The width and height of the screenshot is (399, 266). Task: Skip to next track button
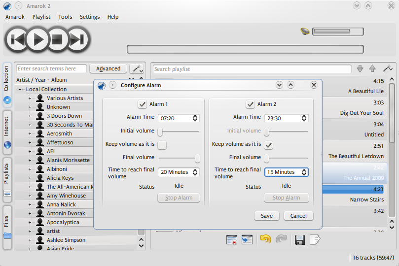77,39
